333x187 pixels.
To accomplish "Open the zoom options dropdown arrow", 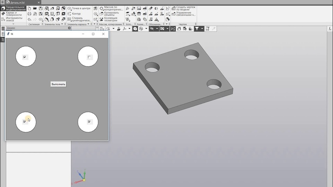I will pos(113,29).
